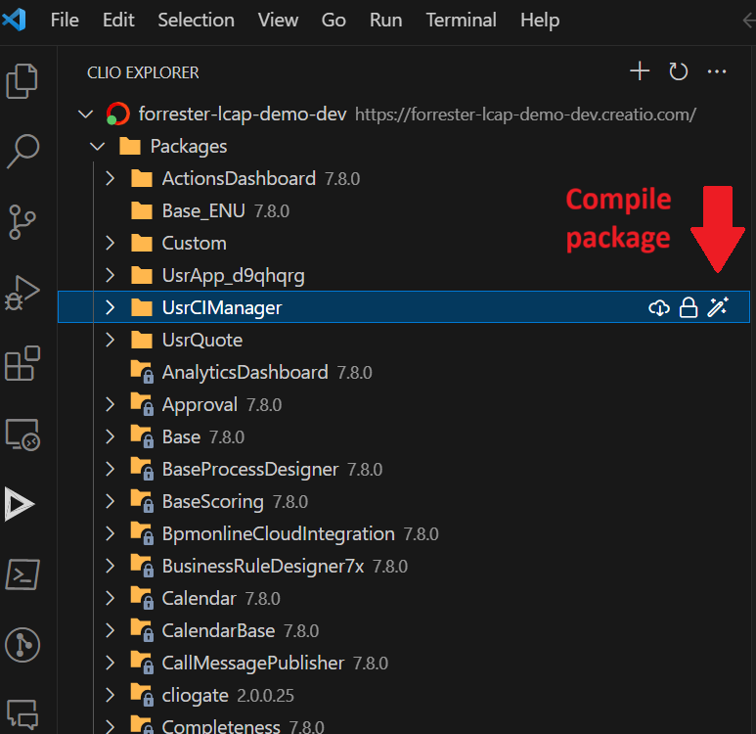Click the VS Code logo icon
756x734 pixels.
pyautogui.click(x=14, y=20)
